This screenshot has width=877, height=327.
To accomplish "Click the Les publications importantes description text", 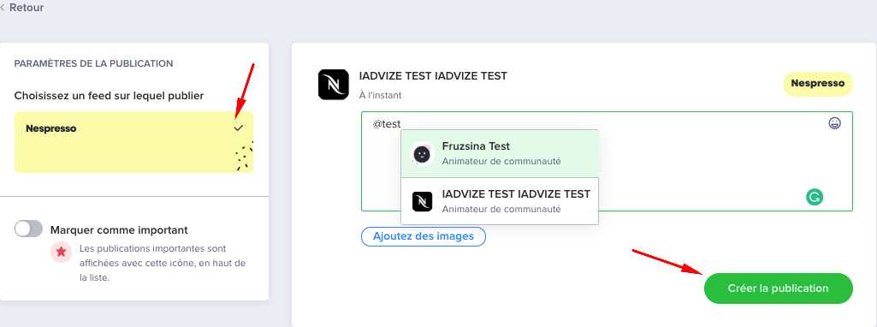I will tap(163, 263).
